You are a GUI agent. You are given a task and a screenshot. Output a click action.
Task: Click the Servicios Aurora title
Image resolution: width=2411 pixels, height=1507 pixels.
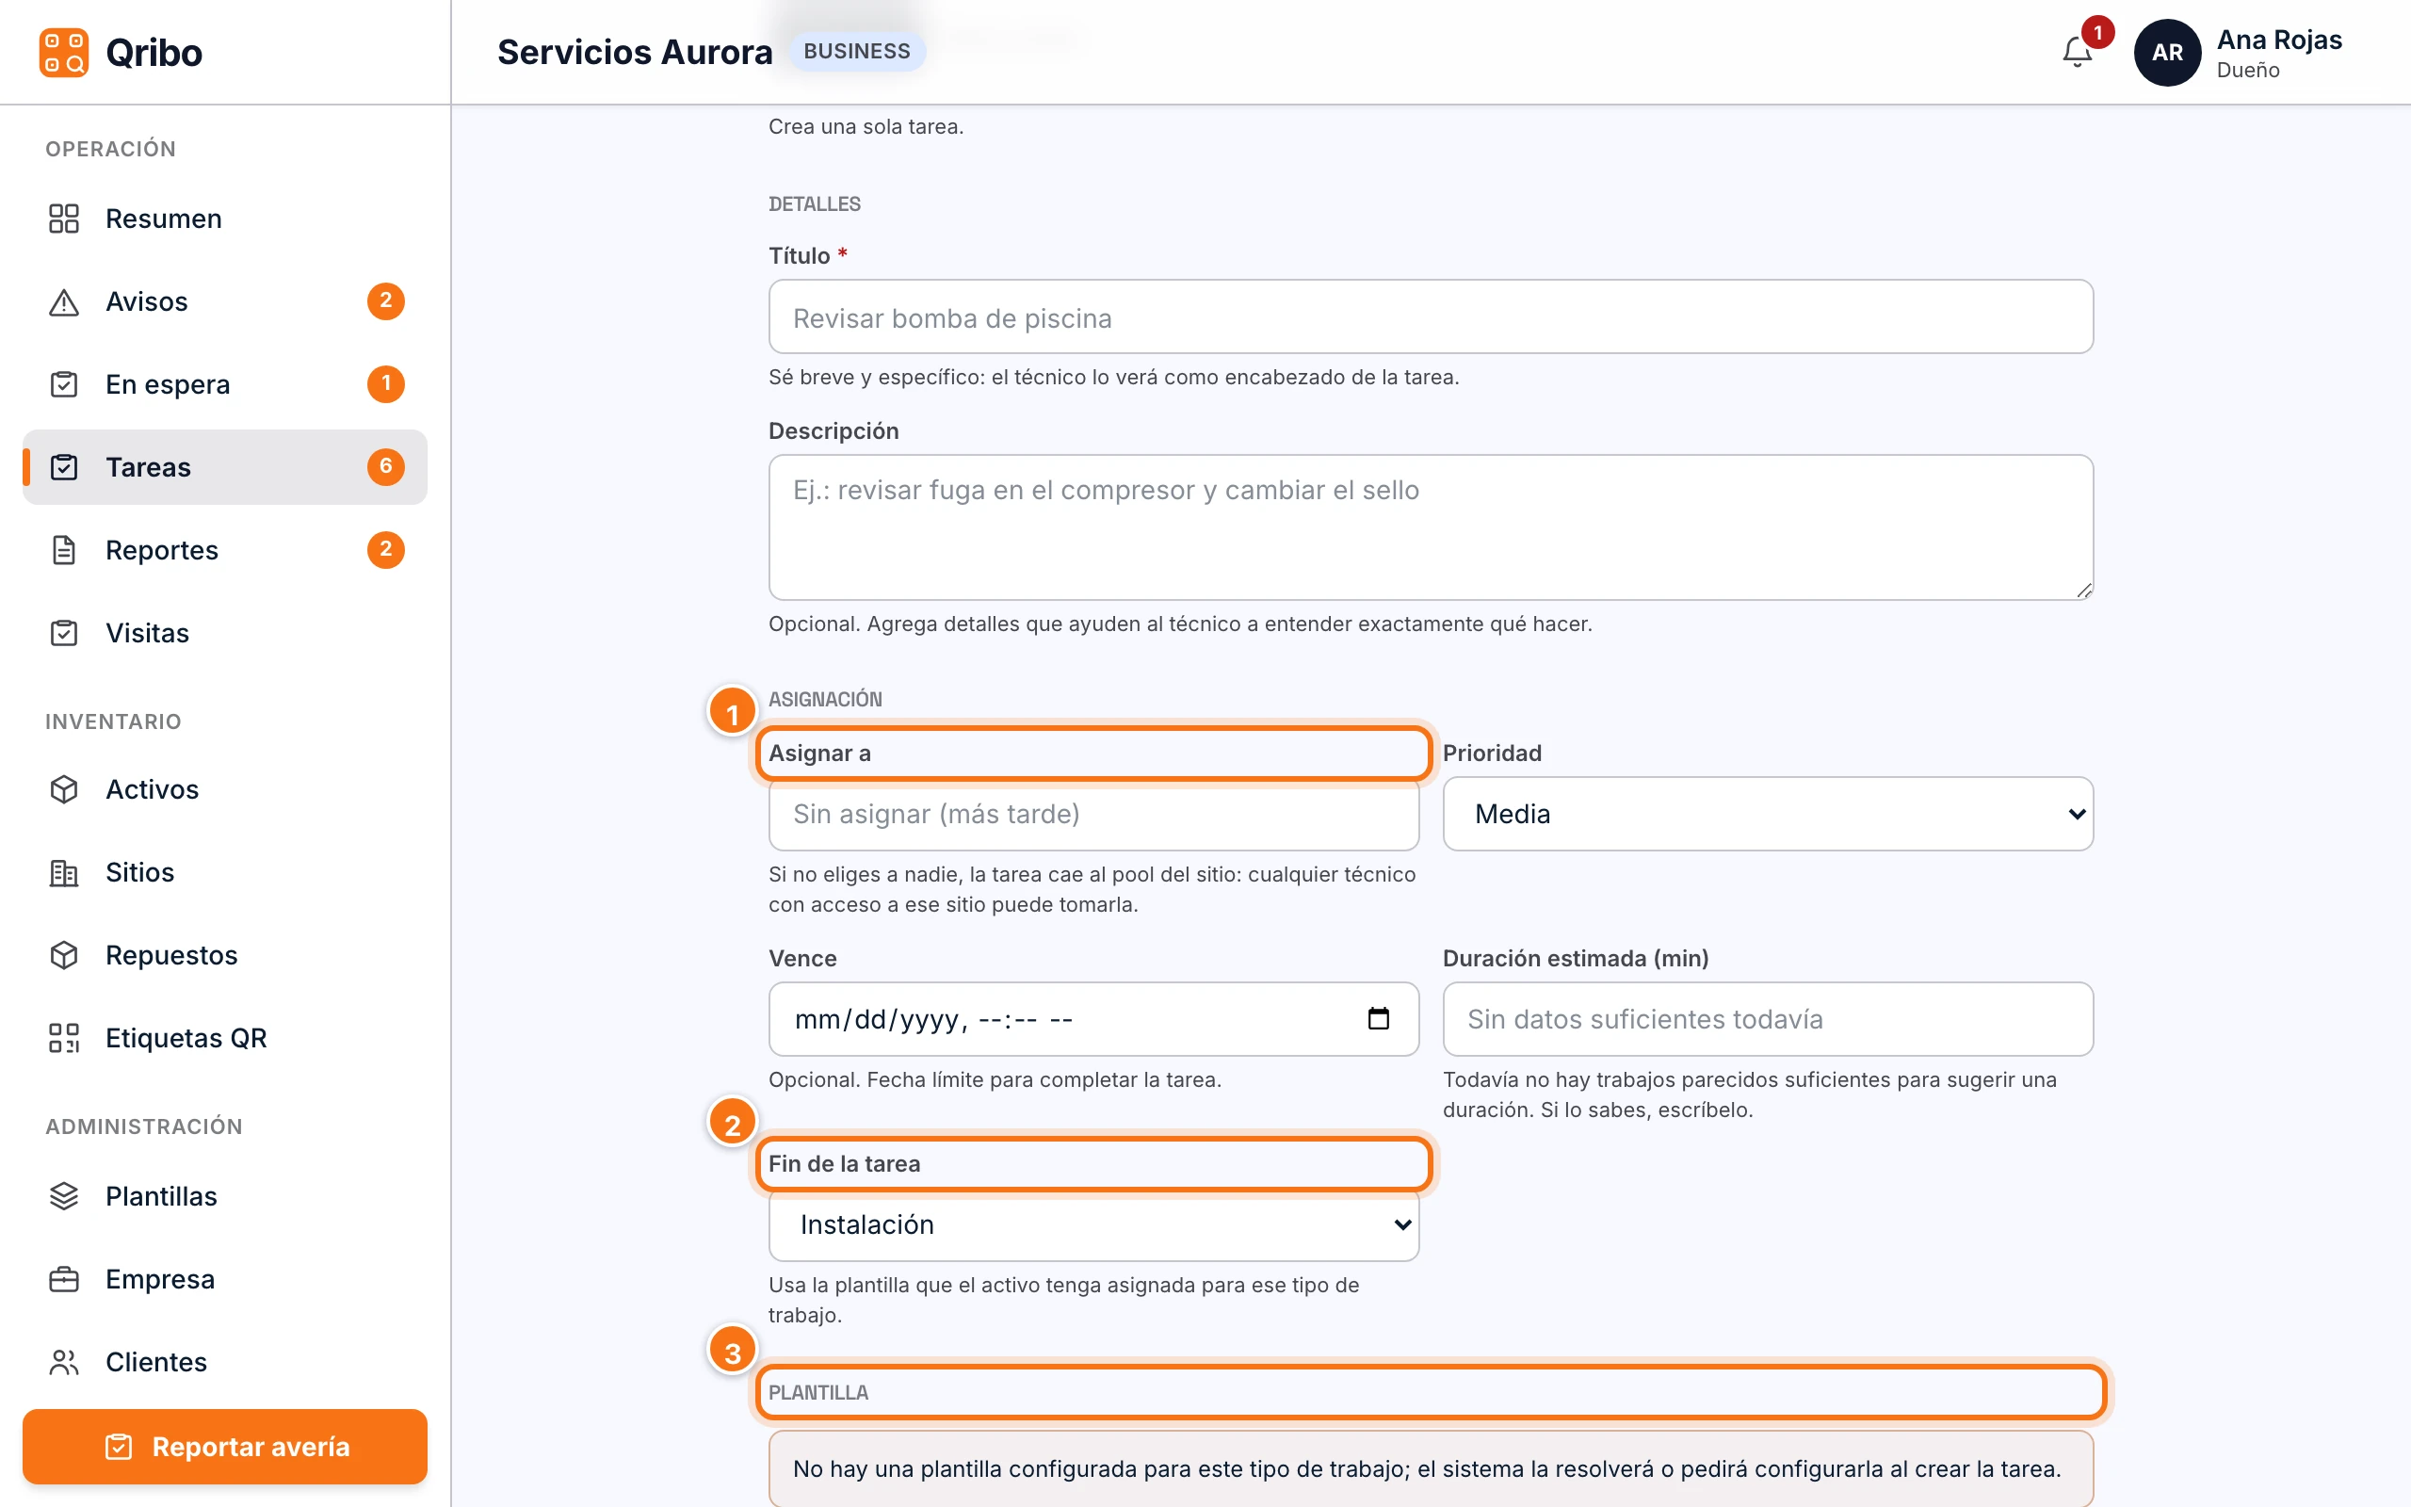[x=635, y=52]
